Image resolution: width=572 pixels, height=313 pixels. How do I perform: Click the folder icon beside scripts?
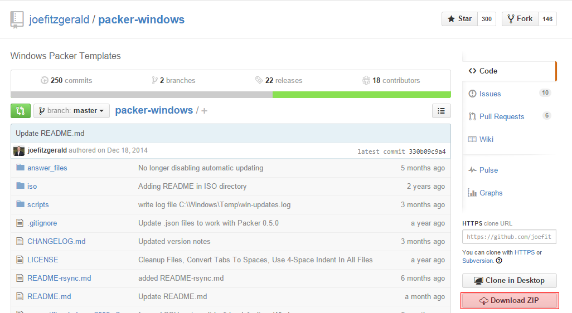click(21, 204)
